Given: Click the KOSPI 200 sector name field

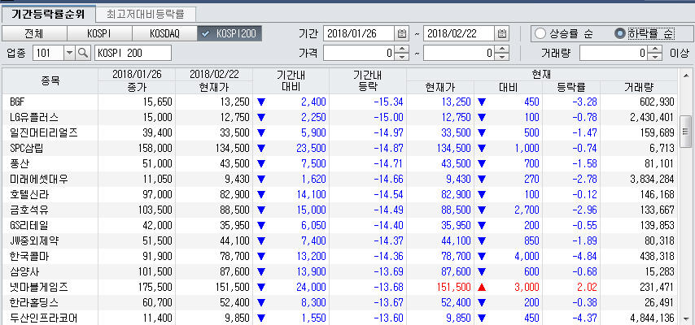Looking at the screenshot, I should pyautogui.click(x=133, y=53).
